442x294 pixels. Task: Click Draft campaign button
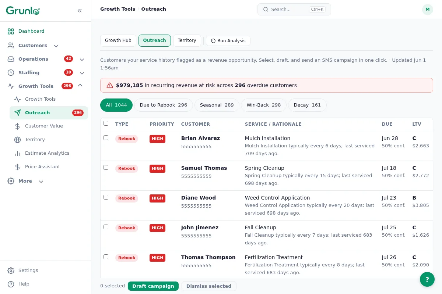point(153,286)
